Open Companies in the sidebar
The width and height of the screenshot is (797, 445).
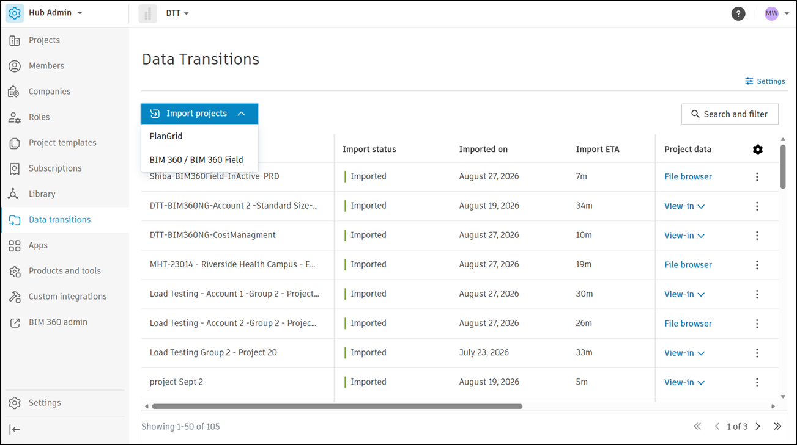(x=50, y=92)
